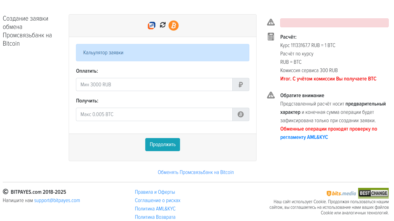The width and height of the screenshot is (394, 221).
Task: Click the ruble sign icon next to pay field
Action: tap(241, 85)
